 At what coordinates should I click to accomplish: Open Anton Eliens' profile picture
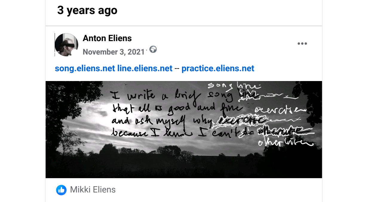(x=67, y=45)
